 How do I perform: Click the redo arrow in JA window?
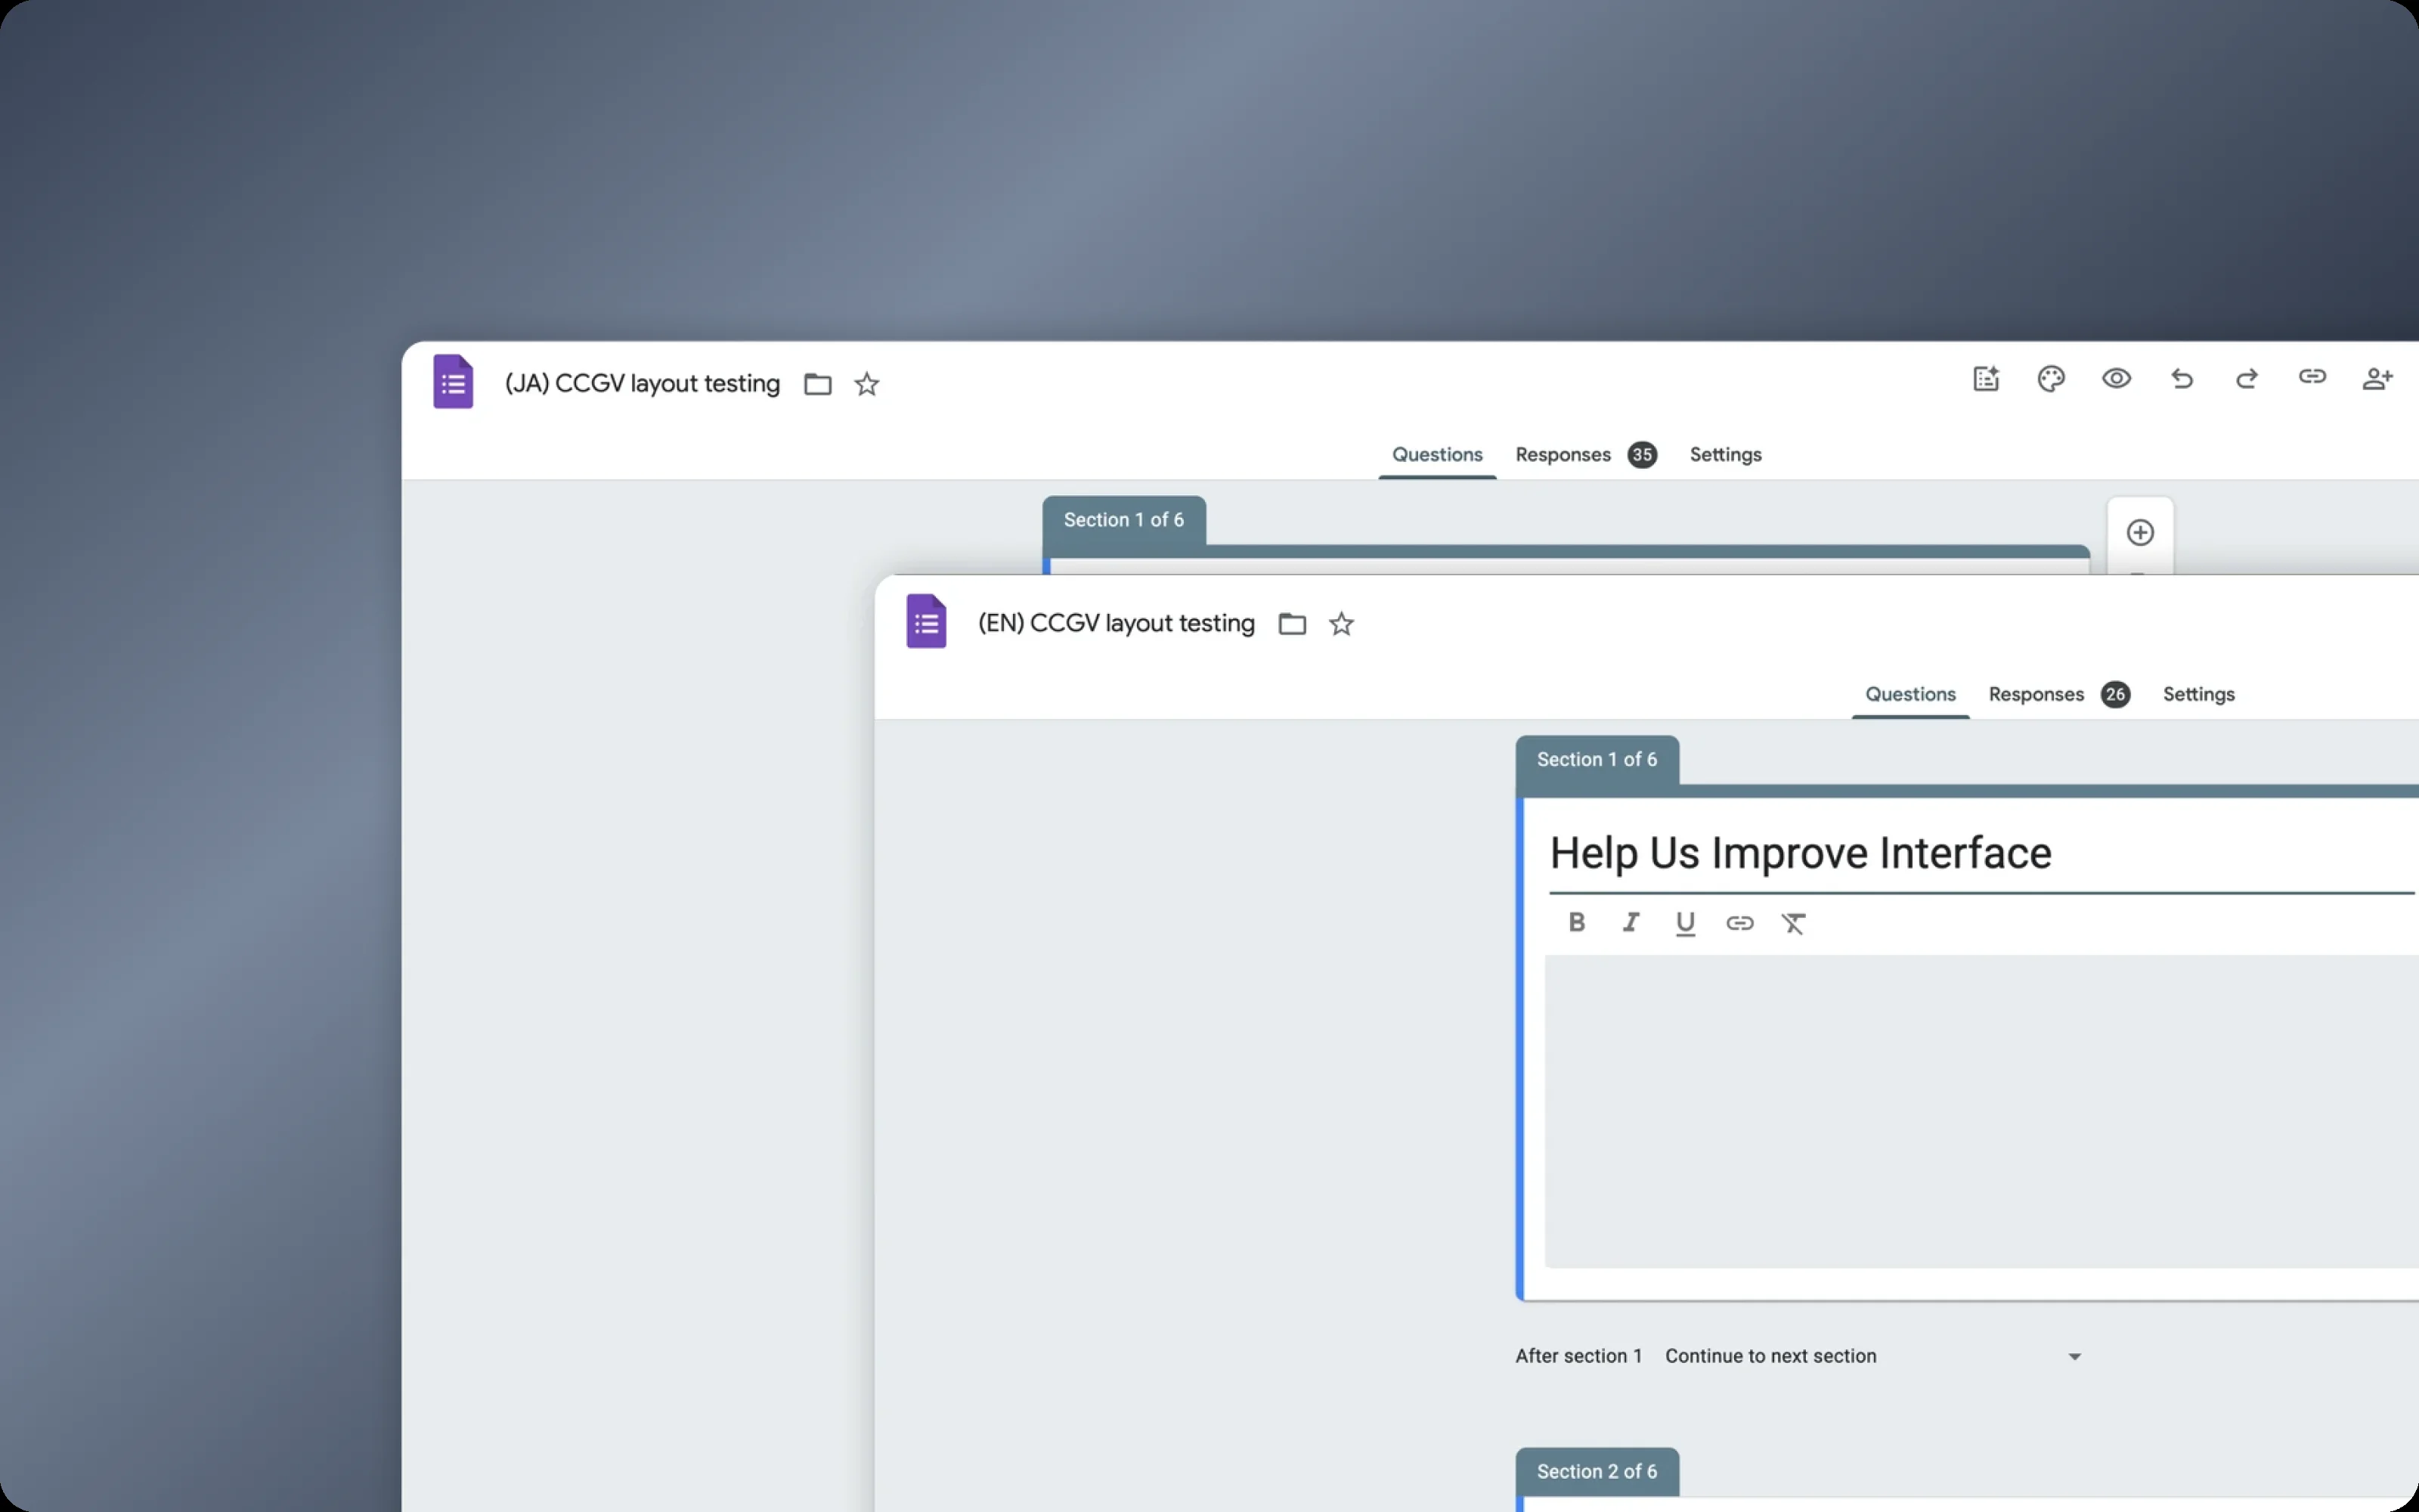pyautogui.click(x=2247, y=379)
